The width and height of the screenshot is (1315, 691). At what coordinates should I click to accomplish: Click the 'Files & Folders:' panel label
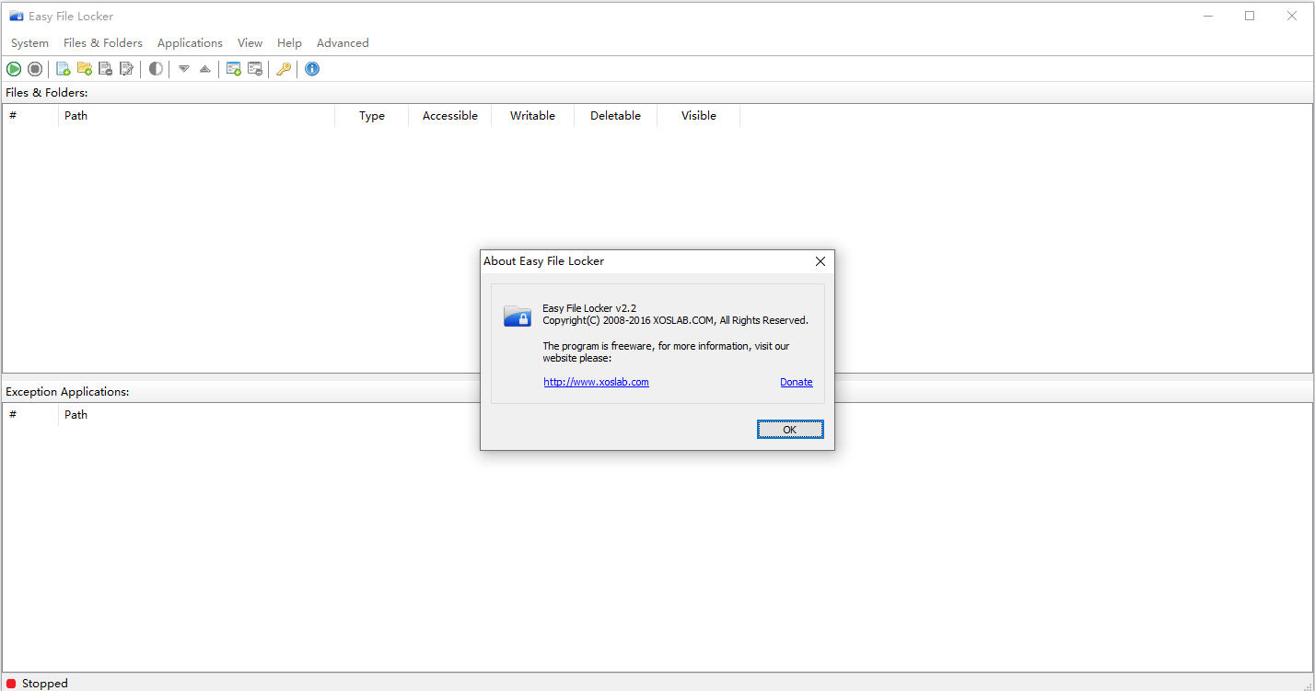(47, 93)
